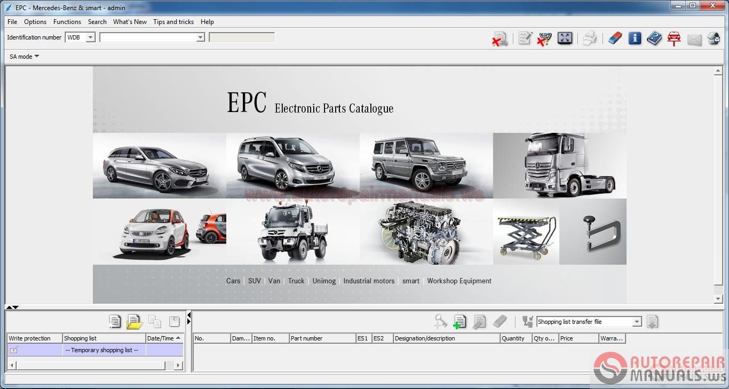Open the Functions menu

coord(67,22)
